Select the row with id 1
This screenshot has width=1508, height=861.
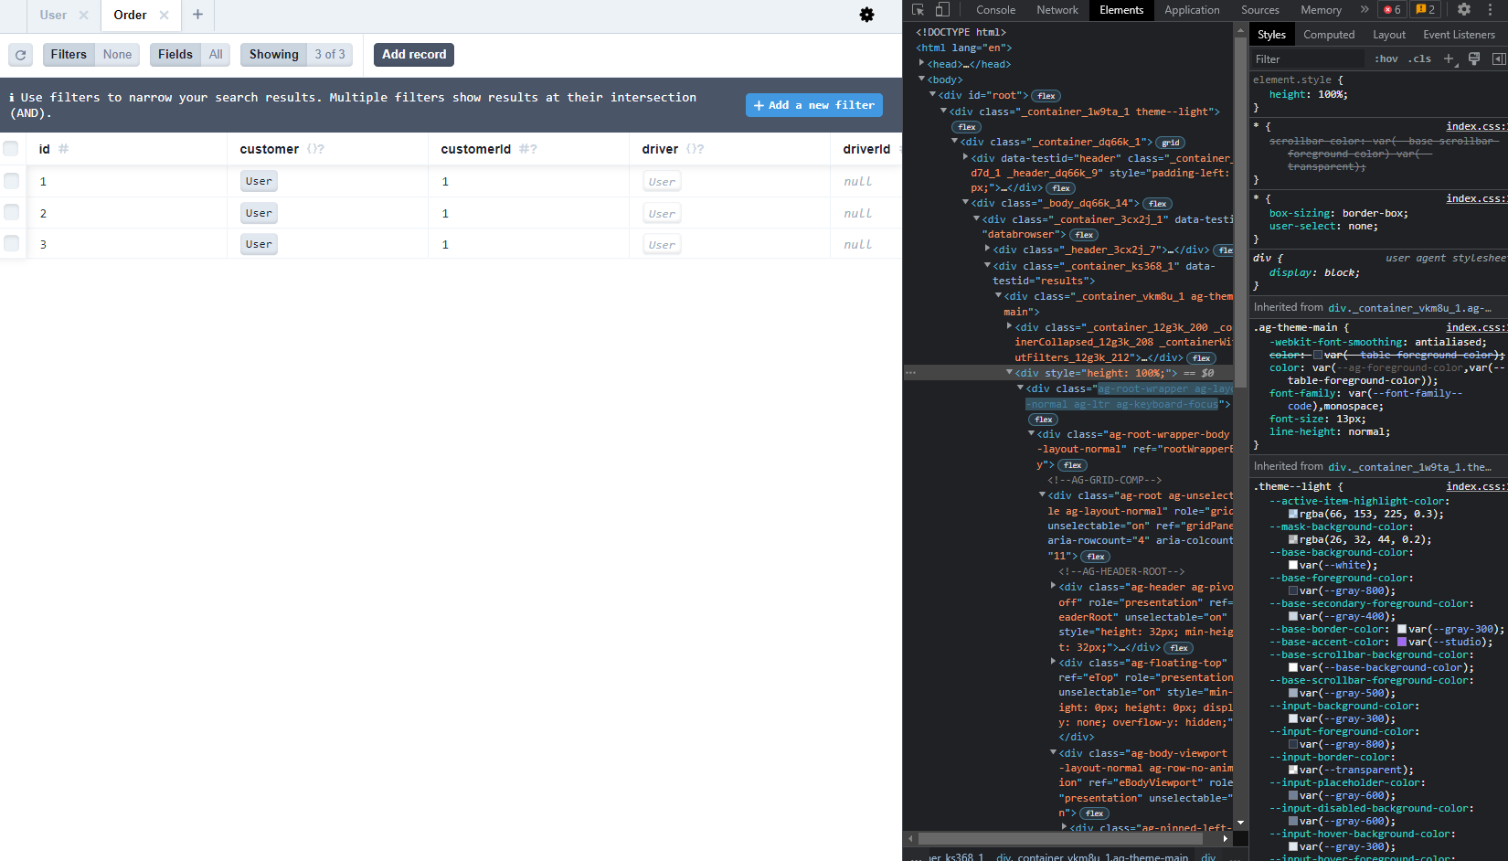pyautogui.click(x=11, y=181)
